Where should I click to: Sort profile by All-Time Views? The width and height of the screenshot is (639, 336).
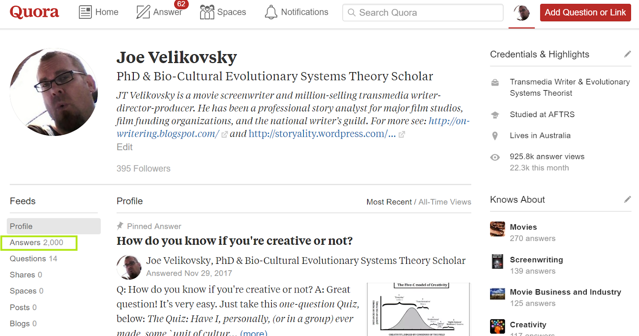(445, 202)
